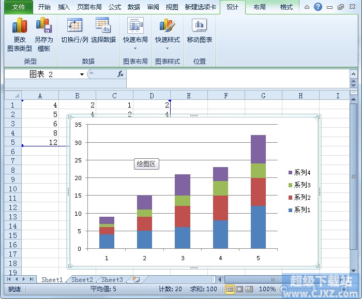
Task: Open the Sheet3 worksheet tab
Action: coord(112,280)
